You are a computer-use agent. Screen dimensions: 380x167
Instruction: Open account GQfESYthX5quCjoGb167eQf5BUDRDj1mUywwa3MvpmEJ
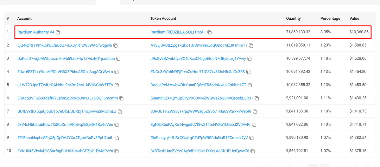[x=67, y=111]
